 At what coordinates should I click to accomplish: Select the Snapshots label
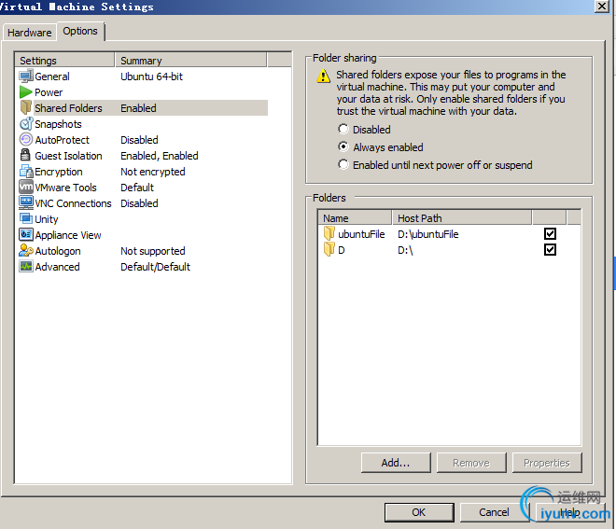[58, 124]
